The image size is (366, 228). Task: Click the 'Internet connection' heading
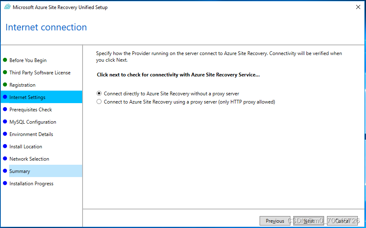(46, 27)
